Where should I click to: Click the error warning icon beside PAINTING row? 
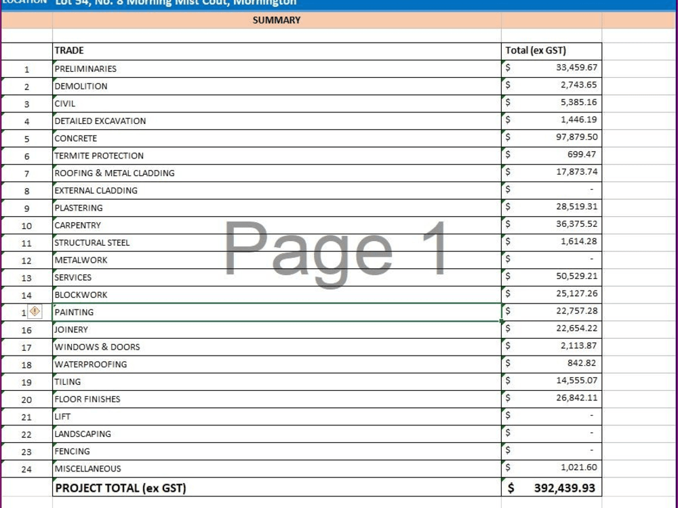point(35,312)
